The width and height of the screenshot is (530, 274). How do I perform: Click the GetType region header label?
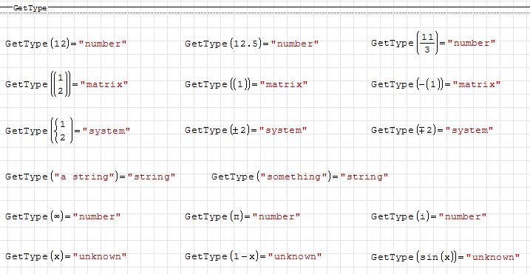pos(30,8)
